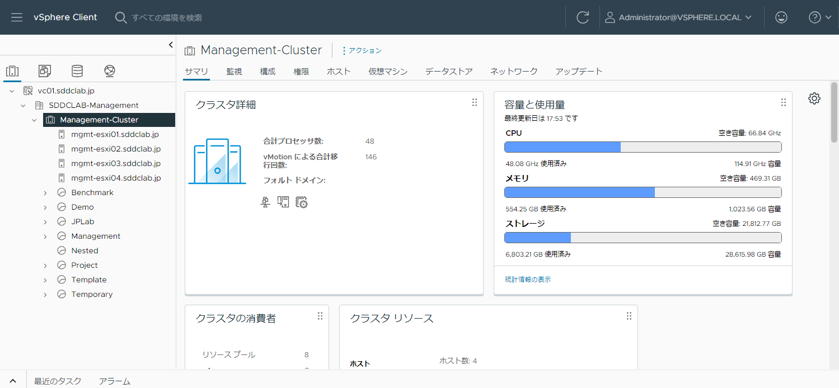Switch to the 監視 tab
The image size is (839, 388).
pyautogui.click(x=234, y=72)
